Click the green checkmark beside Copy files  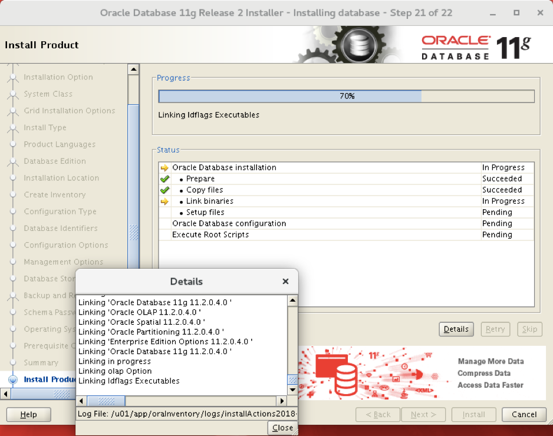tap(164, 190)
